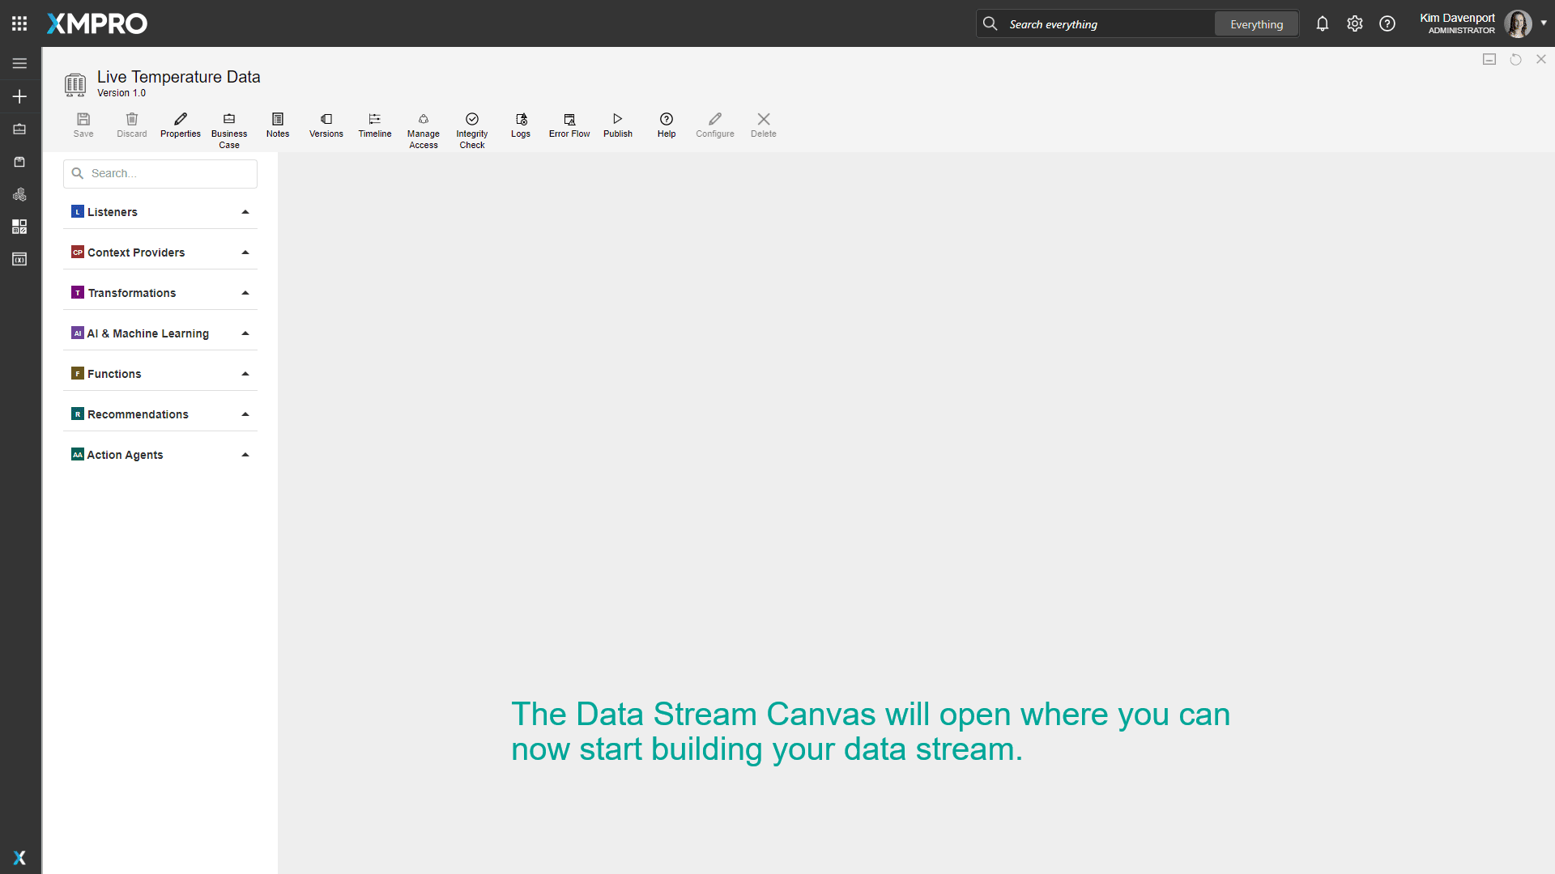Run an Integrity Check
The image size is (1555, 874).
click(x=471, y=129)
